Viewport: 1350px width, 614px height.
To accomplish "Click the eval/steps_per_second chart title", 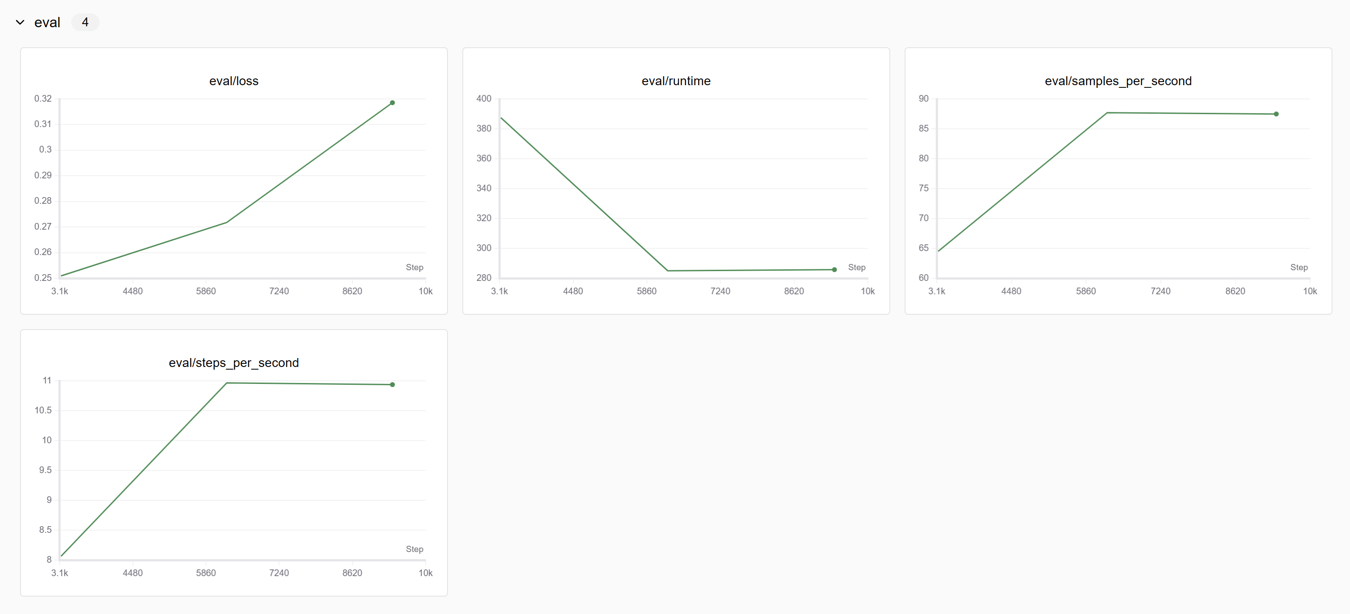I will 234,363.
